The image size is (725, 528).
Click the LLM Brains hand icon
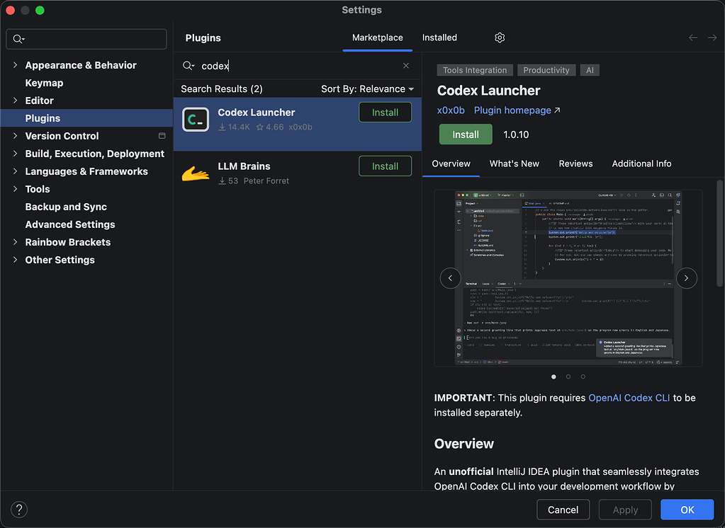(196, 173)
